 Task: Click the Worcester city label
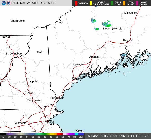click(21, 123)
